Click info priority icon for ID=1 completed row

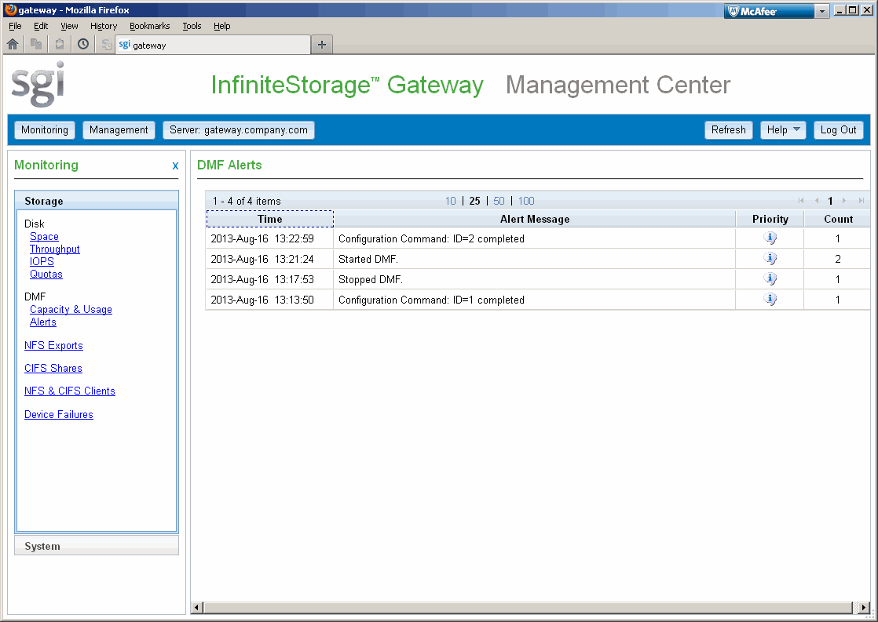tap(770, 300)
